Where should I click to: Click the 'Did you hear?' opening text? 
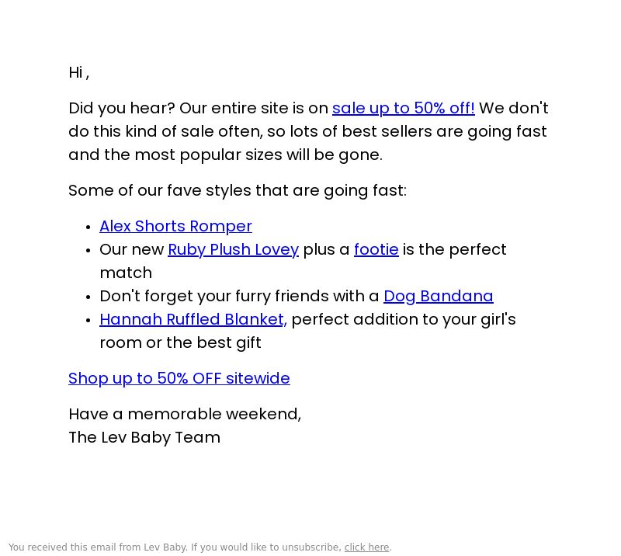[x=122, y=108]
